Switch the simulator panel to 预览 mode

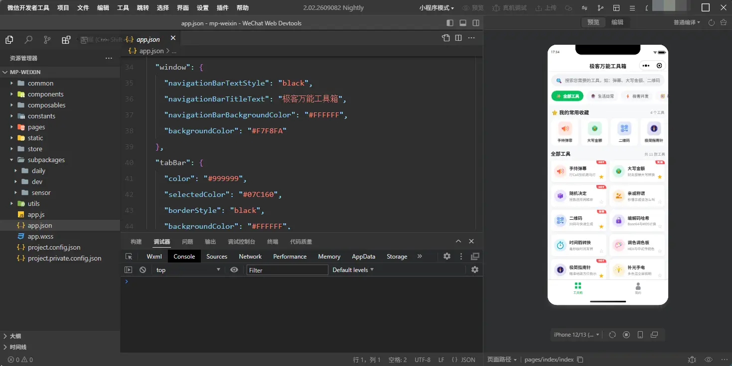pos(593,22)
